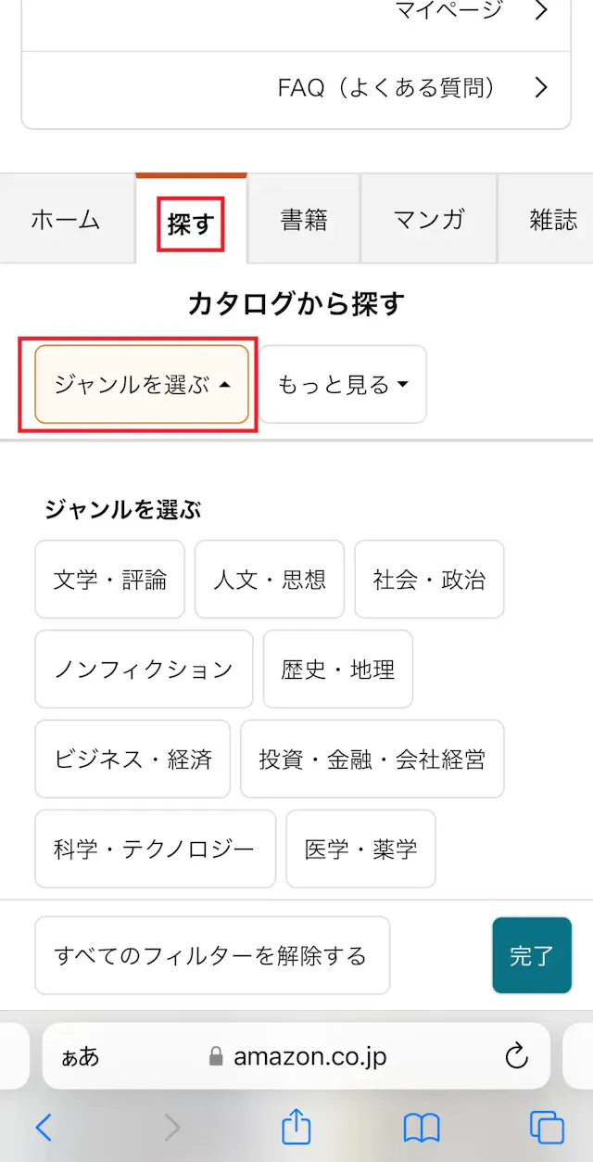Collapse the ジャンルを選ぶ dropdown
The width and height of the screenshot is (593, 1162).
(x=142, y=385)
